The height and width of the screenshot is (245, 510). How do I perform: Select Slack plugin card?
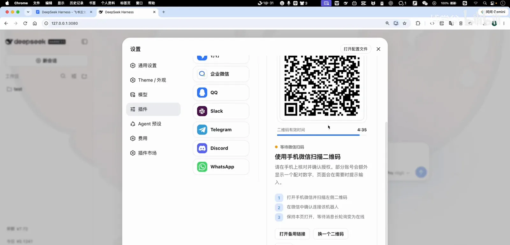click(221, 111)
